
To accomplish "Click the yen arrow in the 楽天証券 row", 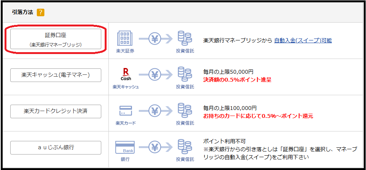I will tap(156, 39).
